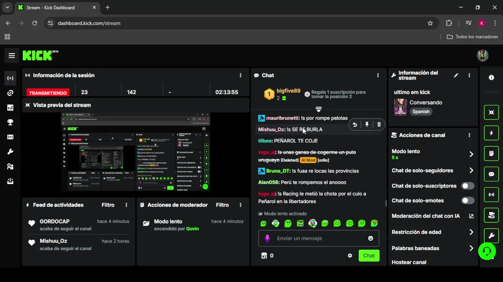Open the stream icon in left sidebar
Screen dimensions: 503x282
point(10,78)
